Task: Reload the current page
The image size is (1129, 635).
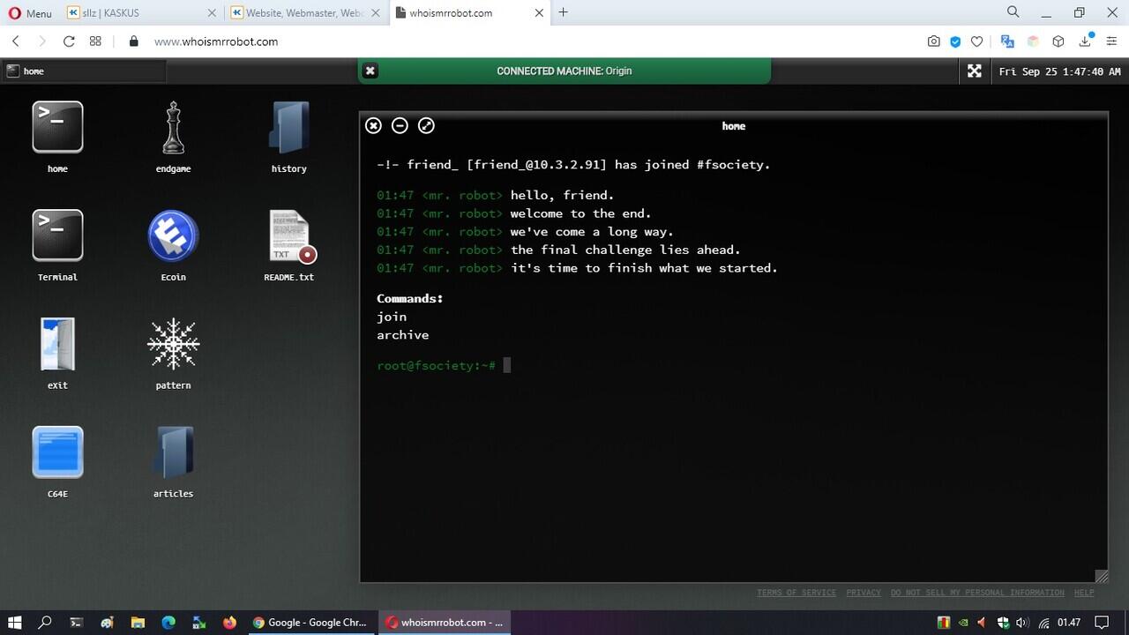Action: pos(69,41)
